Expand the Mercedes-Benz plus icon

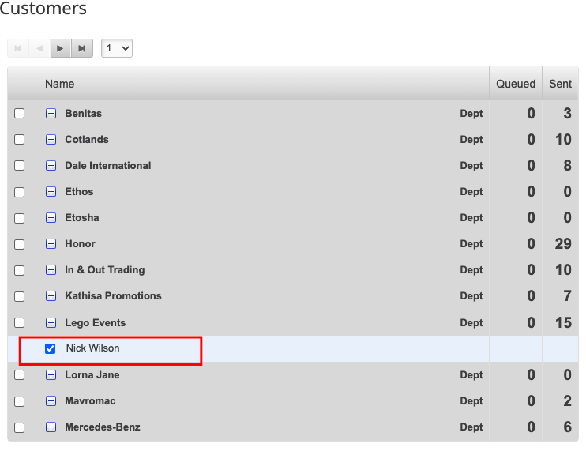pyautogui.click(x=51, y=427)
